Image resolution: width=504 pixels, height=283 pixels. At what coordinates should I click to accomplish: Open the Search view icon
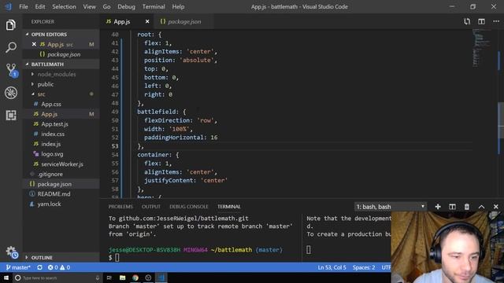[x=10, y=47]
